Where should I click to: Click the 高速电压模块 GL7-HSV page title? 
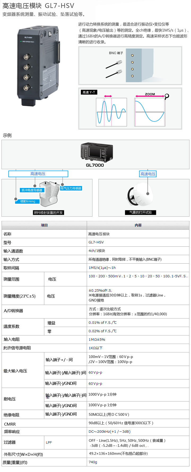pos(38,6)
